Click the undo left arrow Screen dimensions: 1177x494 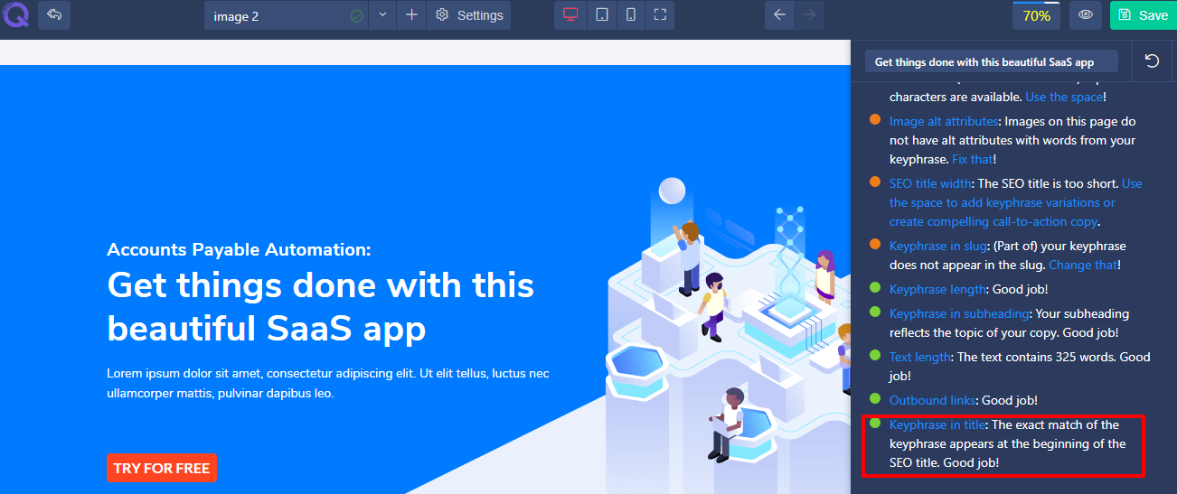click(780, 15)
